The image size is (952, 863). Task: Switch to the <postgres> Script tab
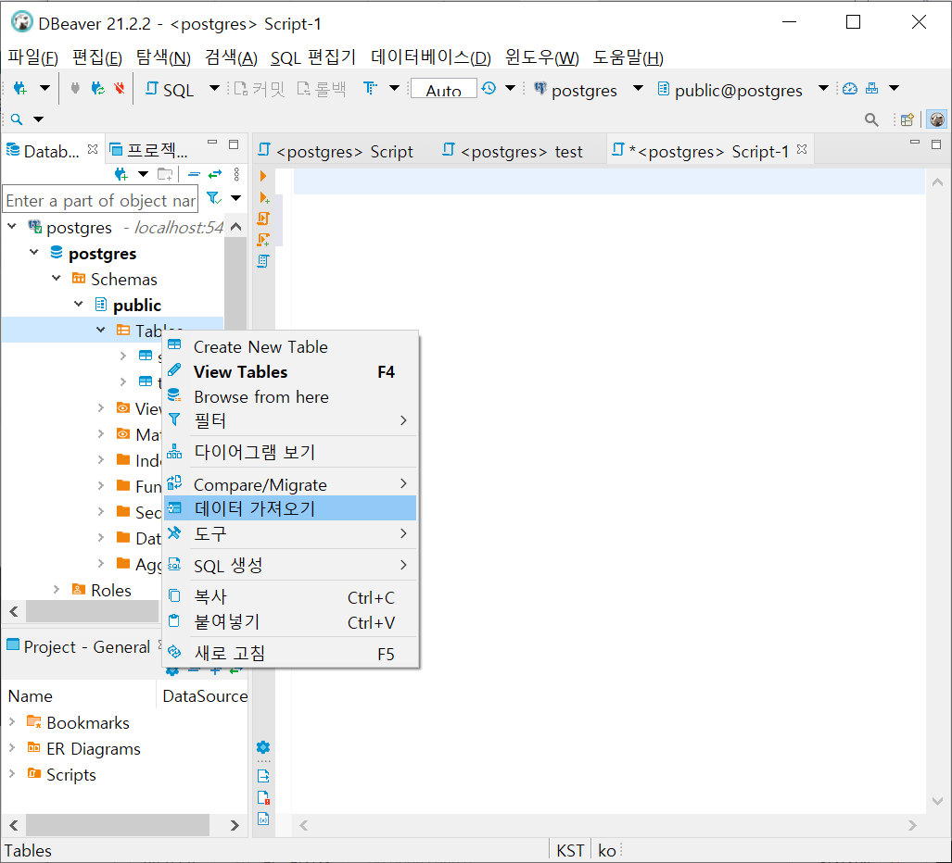[336, 151]
